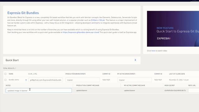
Task: Sort by the NAME column header
Action: (11, 74)
